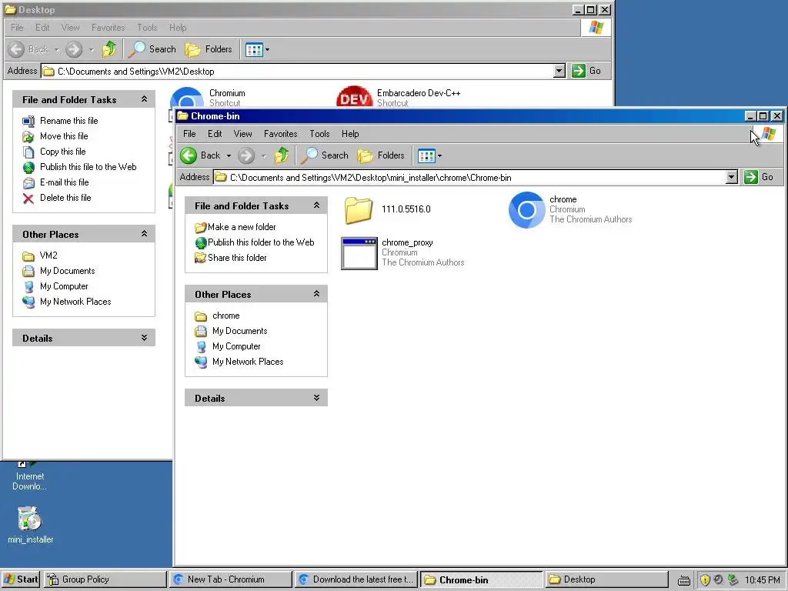Open VM2 folder in Desktop Other Places
Image resolution: width=788 pixels, height=591 pixels.
pos(48,255)
